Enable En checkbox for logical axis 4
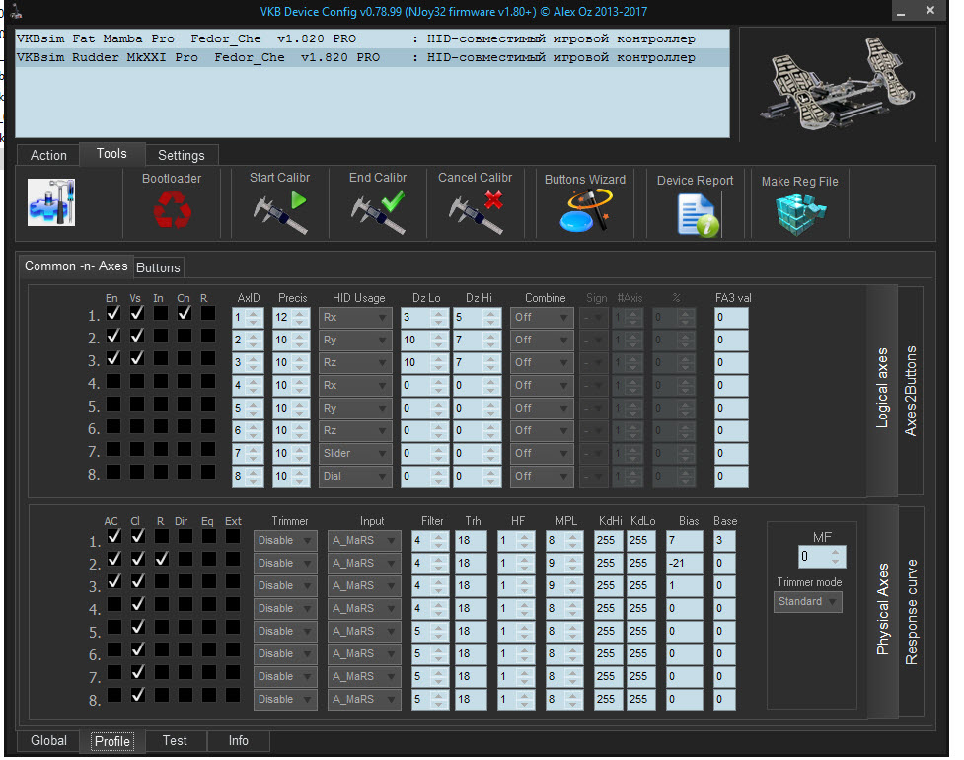Screen dimensions: 964x760 113,381
